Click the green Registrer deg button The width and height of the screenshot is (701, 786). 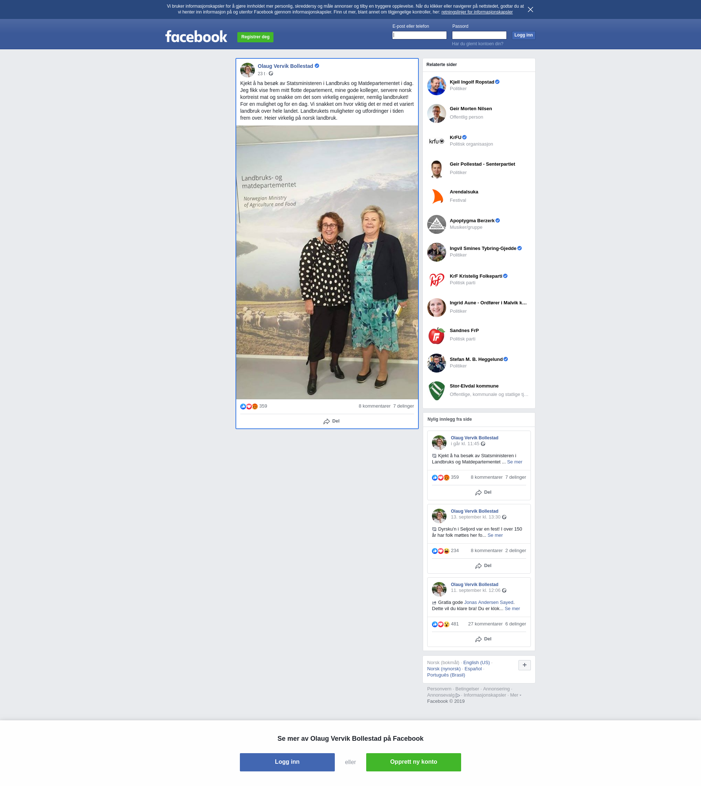pos(255,37)
